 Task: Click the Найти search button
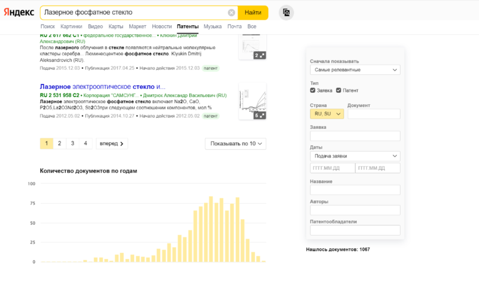[x=253, y=13]
